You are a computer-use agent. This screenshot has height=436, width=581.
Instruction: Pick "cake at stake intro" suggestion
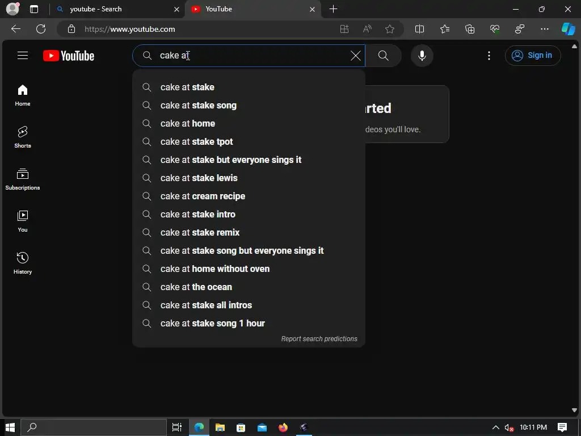pos(249,214)
